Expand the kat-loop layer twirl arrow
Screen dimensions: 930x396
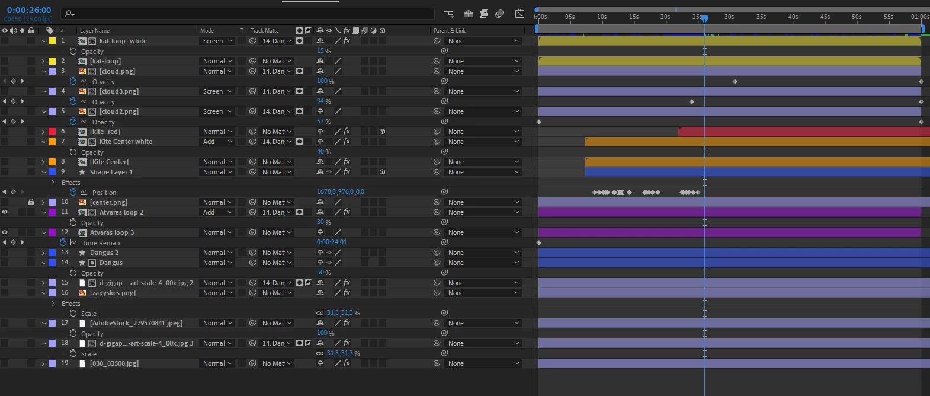point(43,61)
